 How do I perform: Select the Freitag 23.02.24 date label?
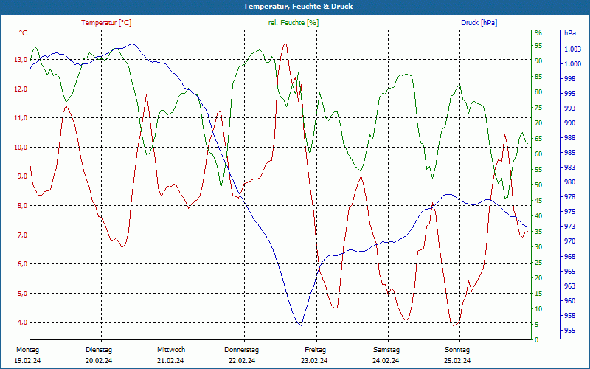[x=315, y=355]
